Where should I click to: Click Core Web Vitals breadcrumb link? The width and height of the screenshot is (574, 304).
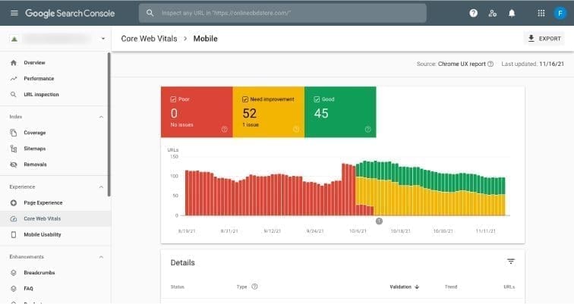tap(150, 38)
